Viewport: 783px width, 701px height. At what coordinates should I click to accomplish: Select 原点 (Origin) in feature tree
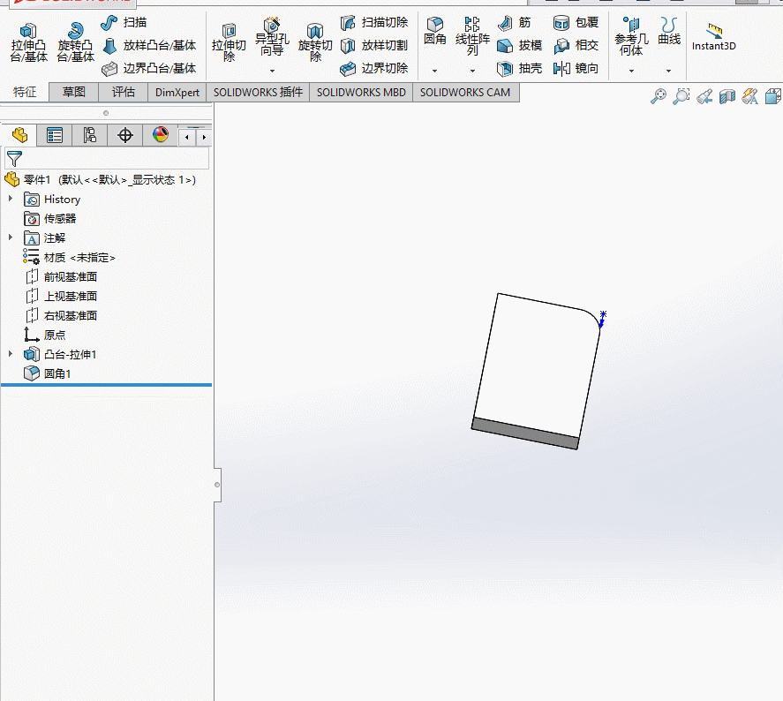pos(44,335)
